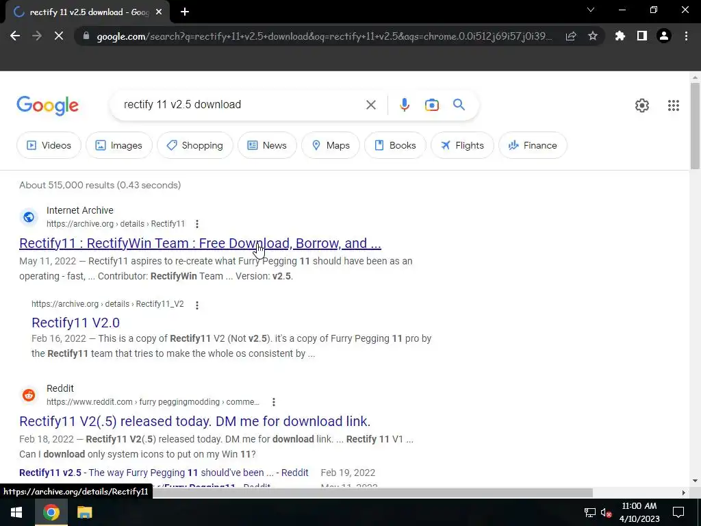The width and height of the screenshot is (701, 526).
Task: Click the muted volume tray icon
Action: point(607,512)
